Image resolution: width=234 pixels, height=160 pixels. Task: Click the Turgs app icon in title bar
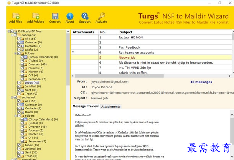click(x=9, y=3)
